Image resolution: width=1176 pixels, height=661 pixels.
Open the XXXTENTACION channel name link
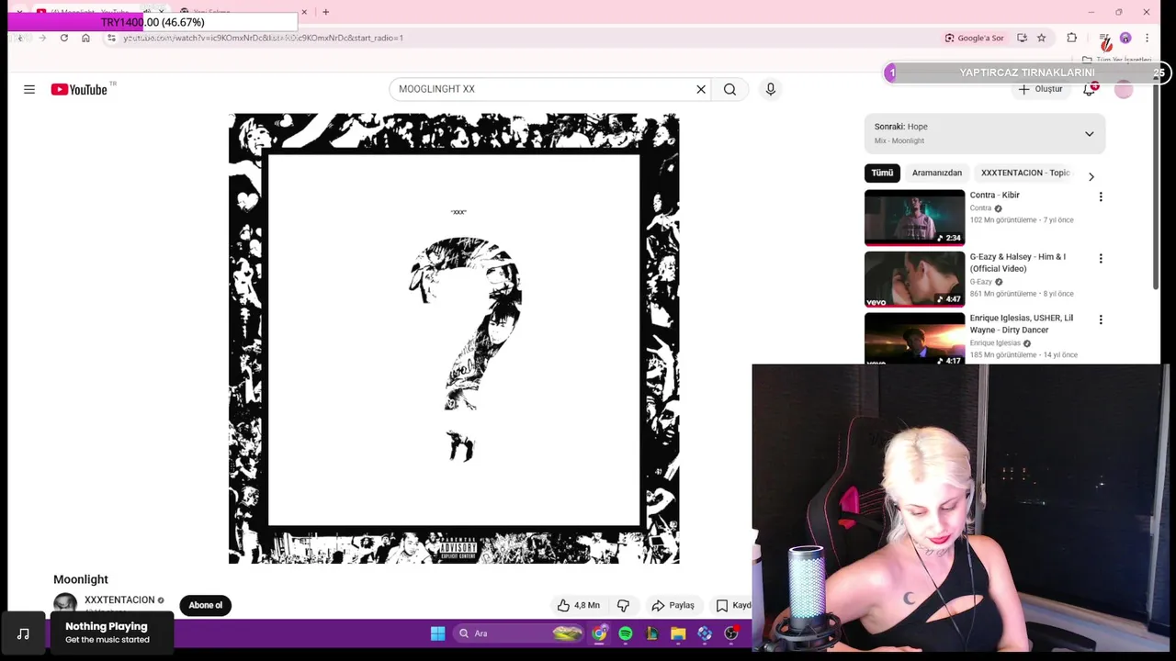(119, 600)
